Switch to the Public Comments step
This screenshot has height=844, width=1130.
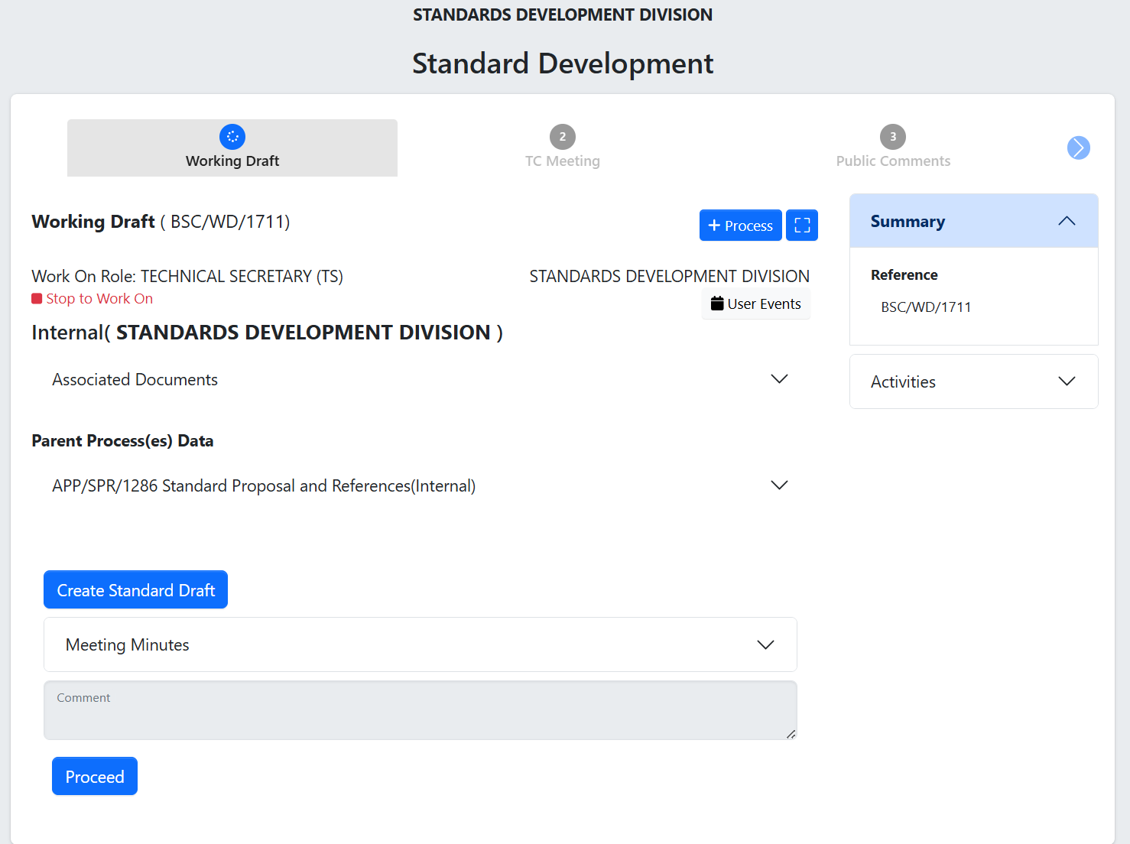892,161
